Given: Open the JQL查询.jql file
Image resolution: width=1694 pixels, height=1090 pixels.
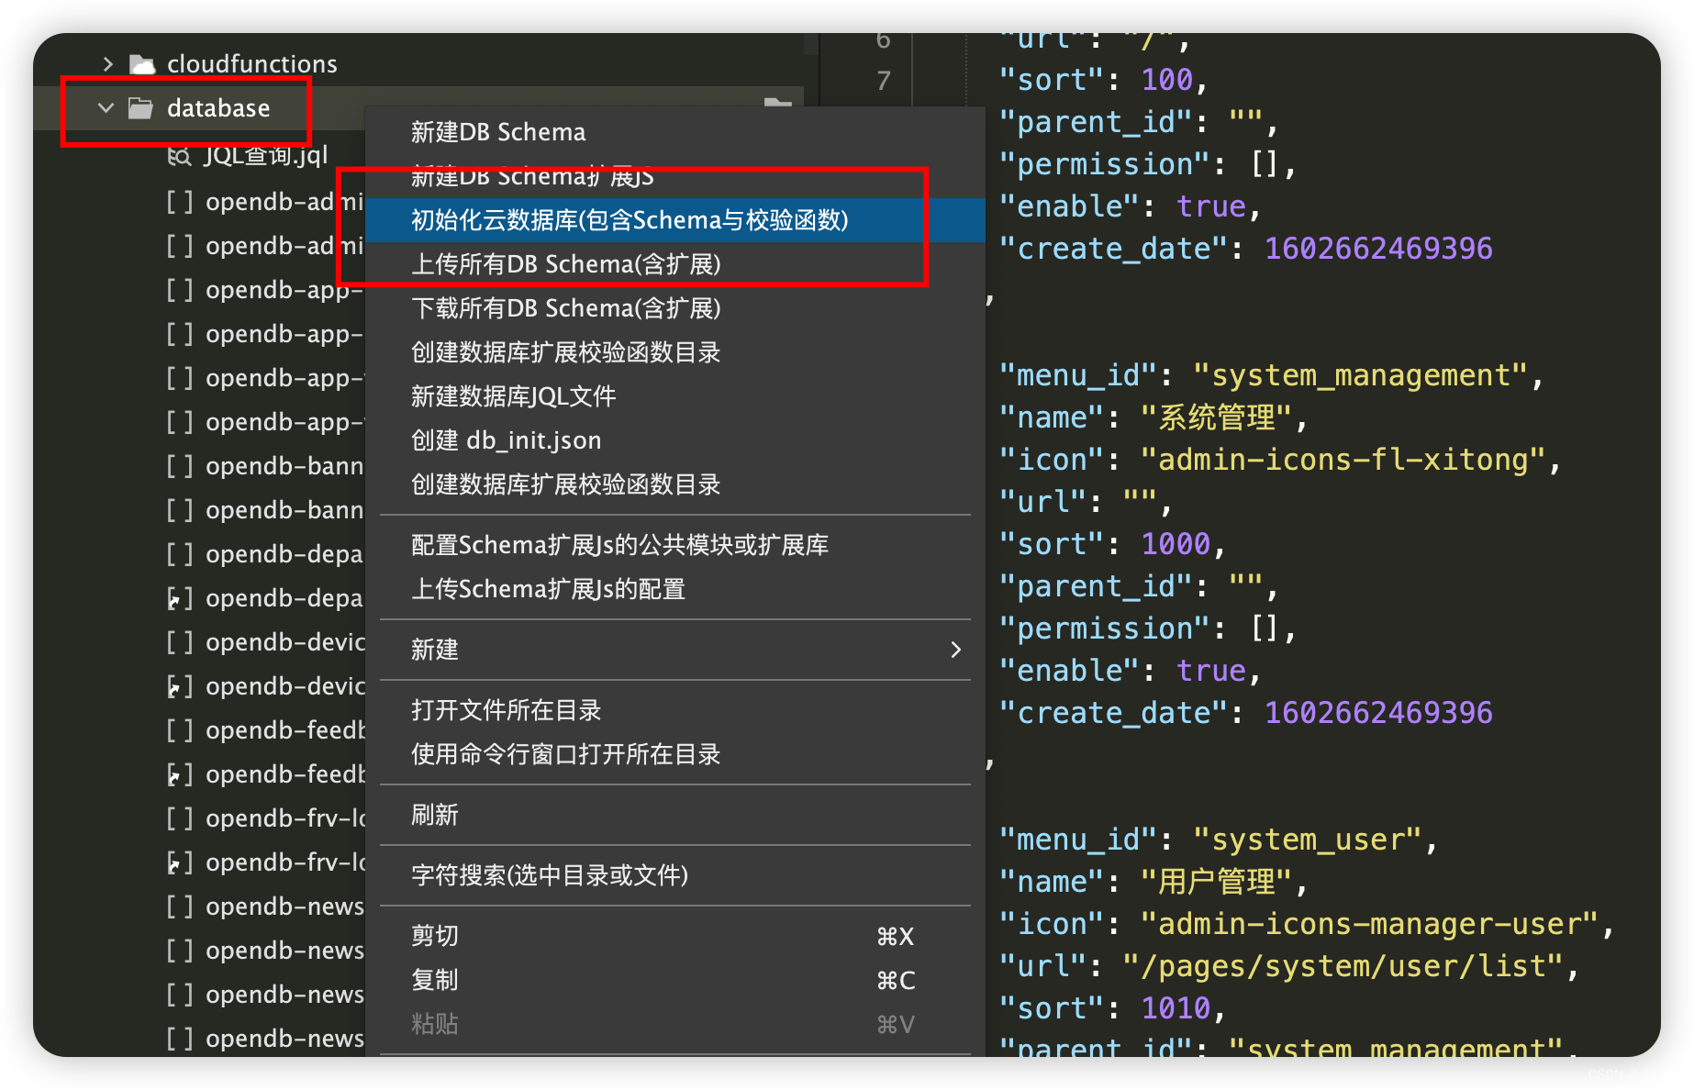Looking at the screenshot, I should click(265, 156).
